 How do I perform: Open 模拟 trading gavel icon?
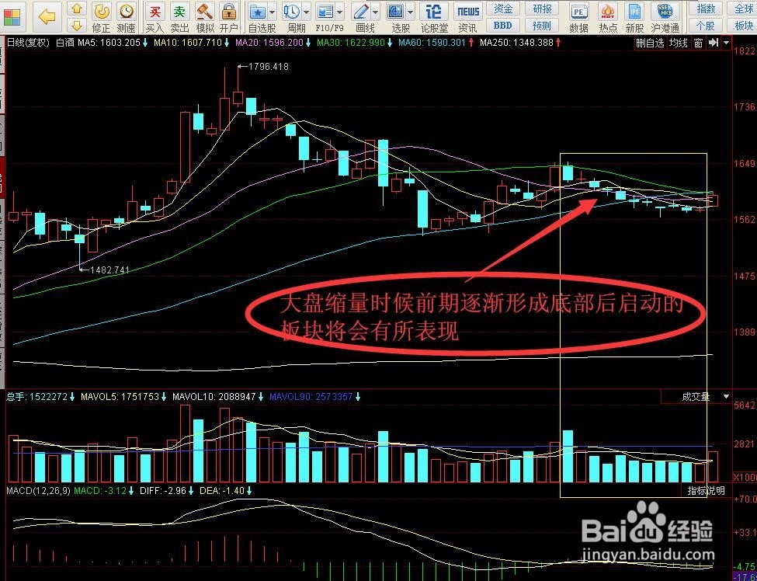click(x=205, y=11)
